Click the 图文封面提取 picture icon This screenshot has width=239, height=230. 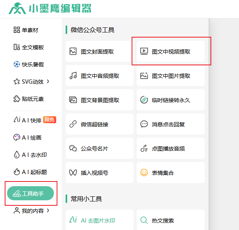[73, 51]
